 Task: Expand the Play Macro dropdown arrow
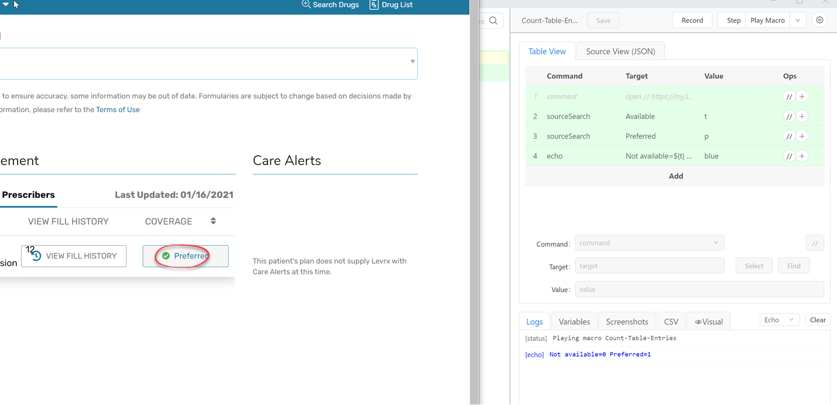[798, 20]
